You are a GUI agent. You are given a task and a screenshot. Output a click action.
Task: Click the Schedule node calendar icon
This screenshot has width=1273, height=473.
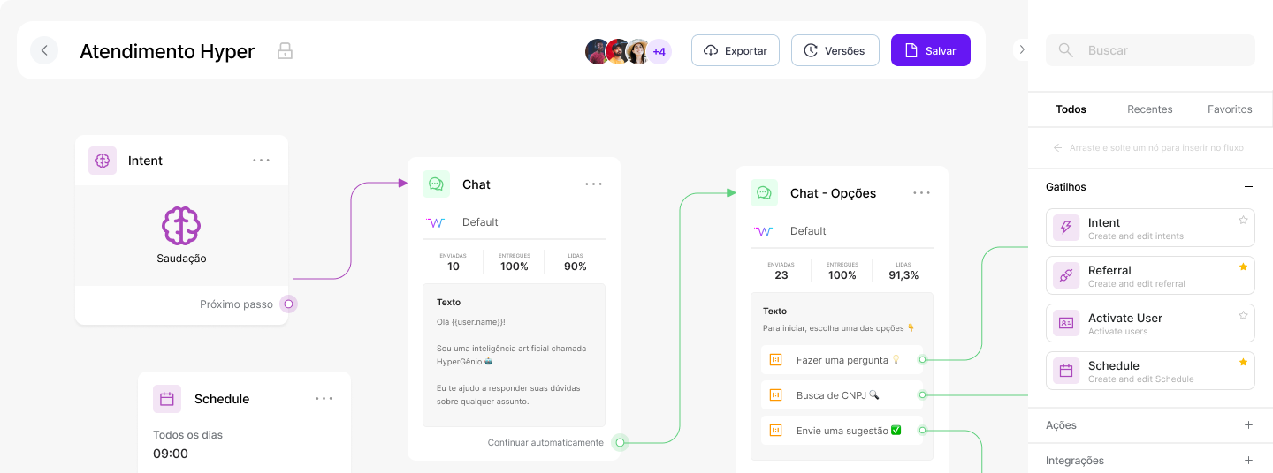point(167,399)
